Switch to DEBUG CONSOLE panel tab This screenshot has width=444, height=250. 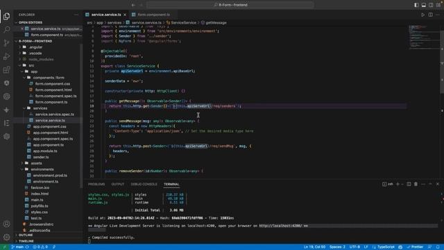pos(144,184)
